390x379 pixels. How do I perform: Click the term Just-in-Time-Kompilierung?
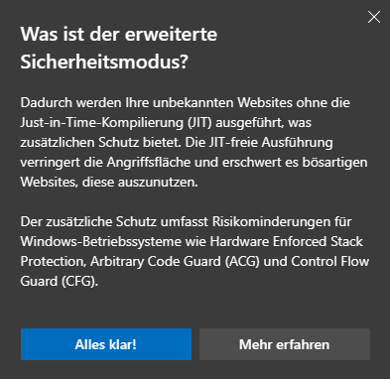click(x=102, y=123)
